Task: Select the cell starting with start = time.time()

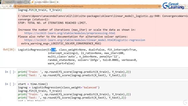Action: (103, 91)
